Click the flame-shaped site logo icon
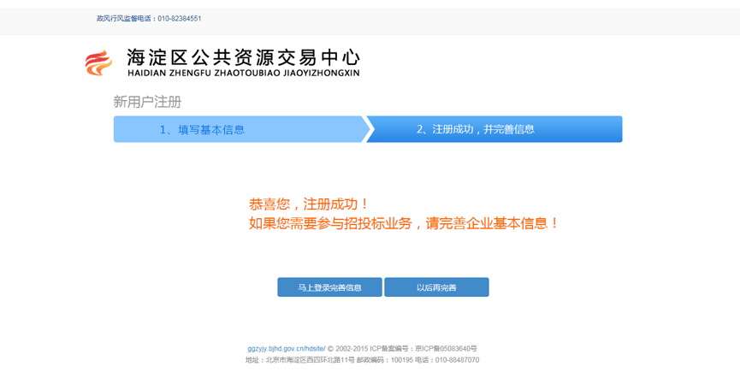 tap(98, 63)
